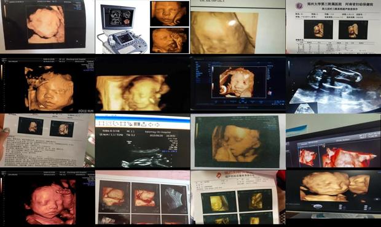Image resolution: width=381 pixels, height=227 pixels.
Task: Open printed report held by a finger
Action: (47, 140)
